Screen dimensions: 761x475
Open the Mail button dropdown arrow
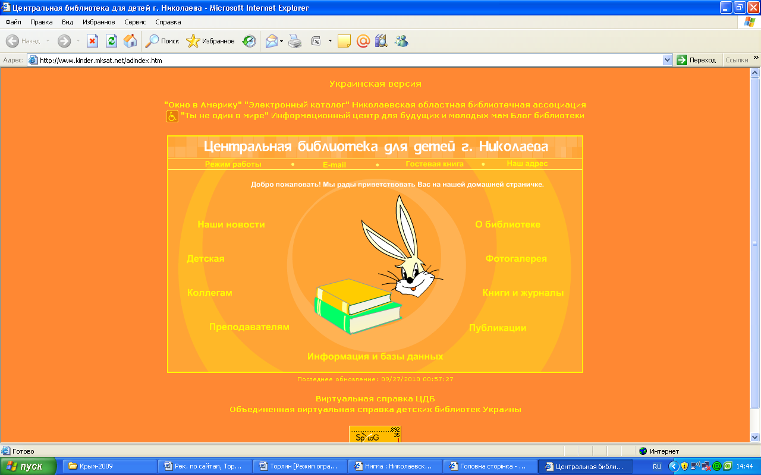click(282, 41)
